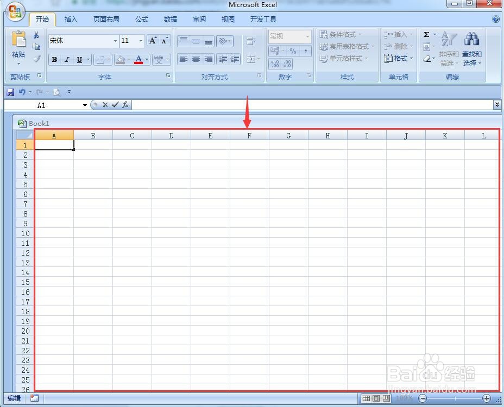504x407 pixels.
Task: Click the 插入 cells button
Action: (x=398, y=34)
